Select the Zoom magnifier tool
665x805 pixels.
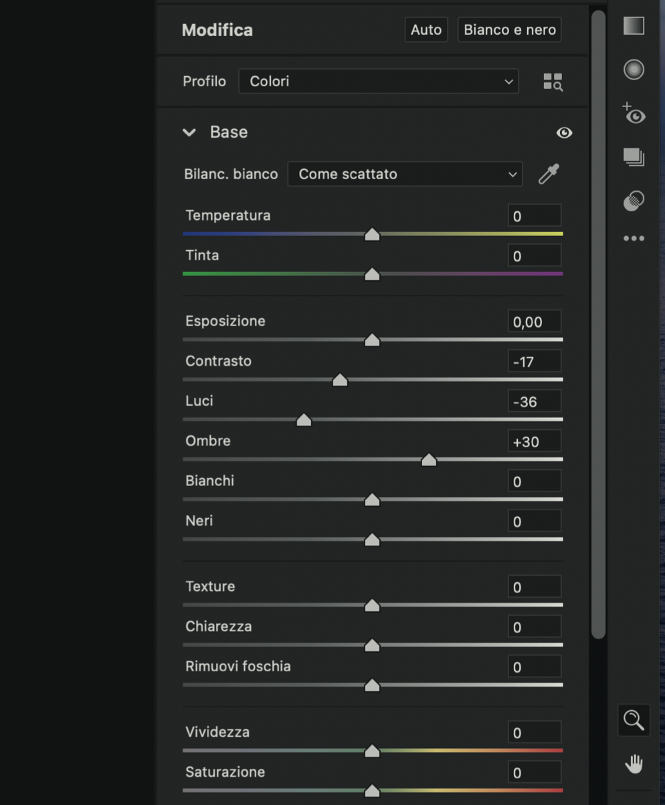[634, 720]
